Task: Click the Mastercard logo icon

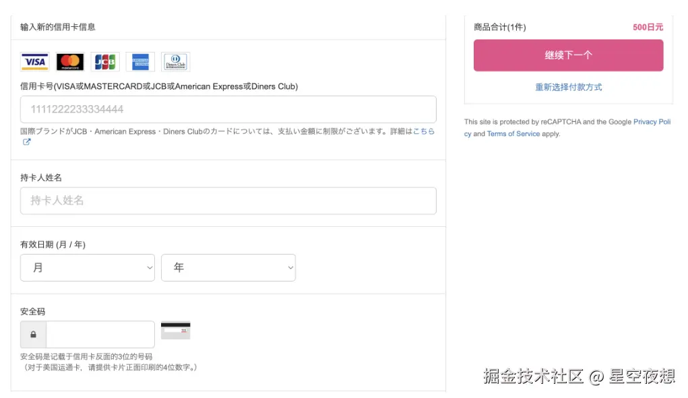Action: [70, 62]
